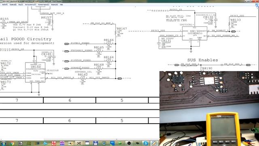Click the R8165 resistor label
This screenshot has width=259, height=146.
point(99,47)
